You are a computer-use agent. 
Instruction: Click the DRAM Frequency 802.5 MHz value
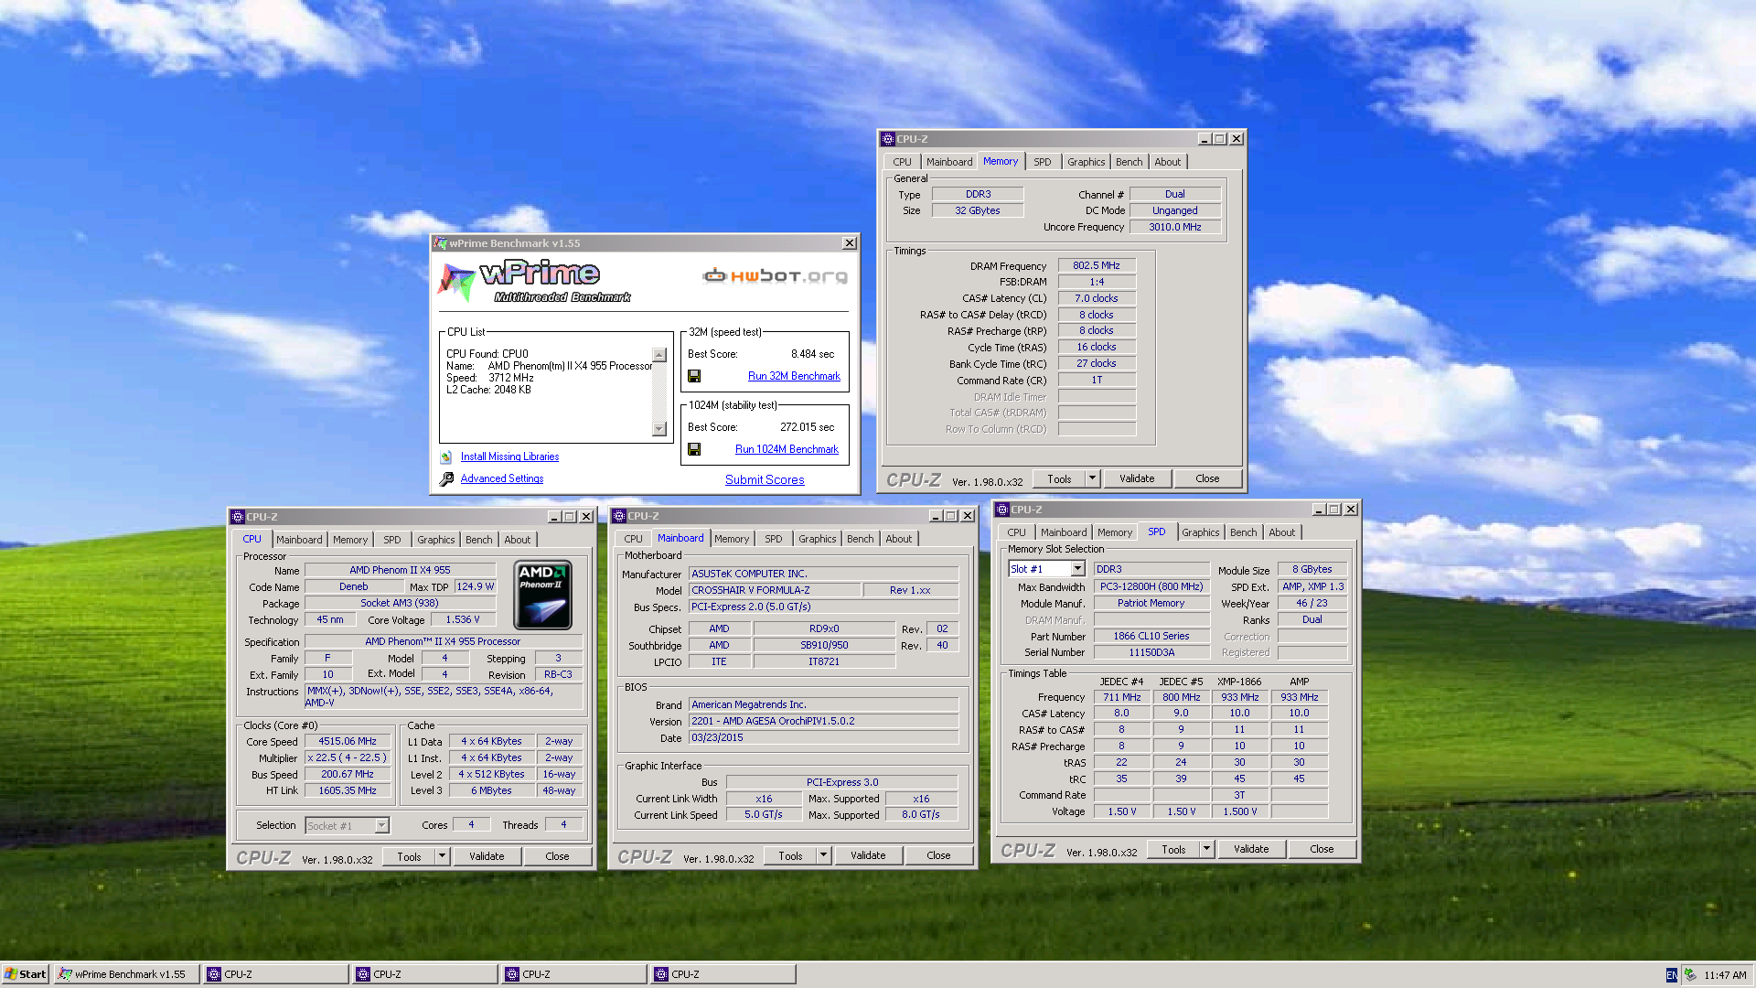1097,265
